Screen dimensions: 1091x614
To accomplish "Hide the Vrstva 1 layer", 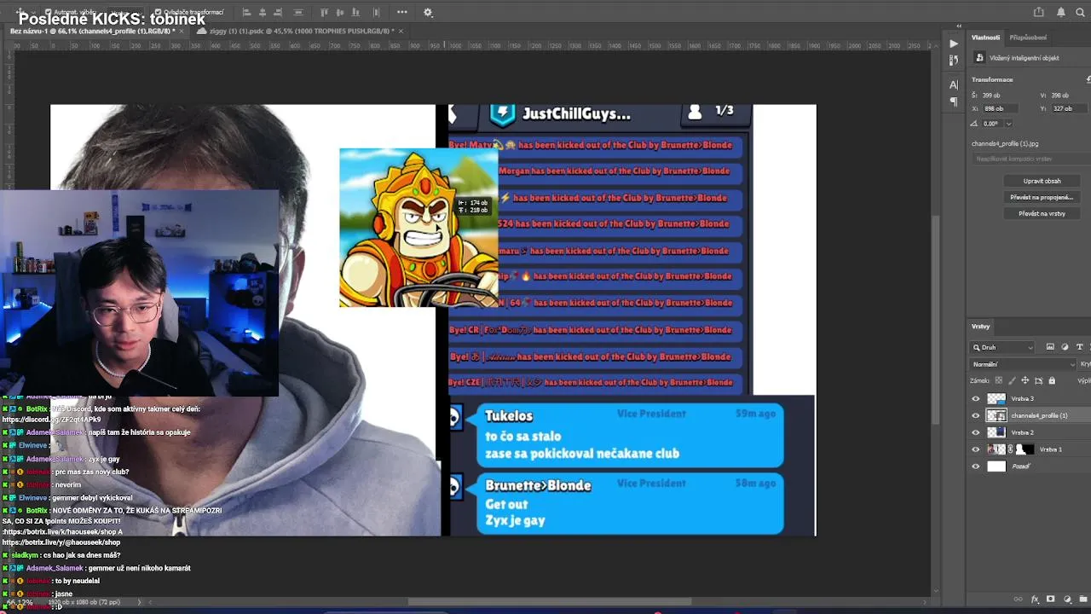I will [x=976, y=449].
